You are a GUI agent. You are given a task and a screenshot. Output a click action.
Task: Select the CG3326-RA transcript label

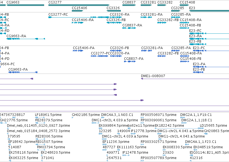(x=119, y=15)
